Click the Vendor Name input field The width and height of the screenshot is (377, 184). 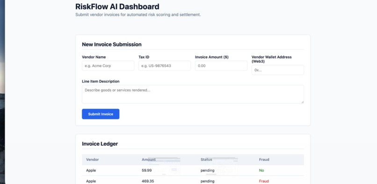pos(108,65)
